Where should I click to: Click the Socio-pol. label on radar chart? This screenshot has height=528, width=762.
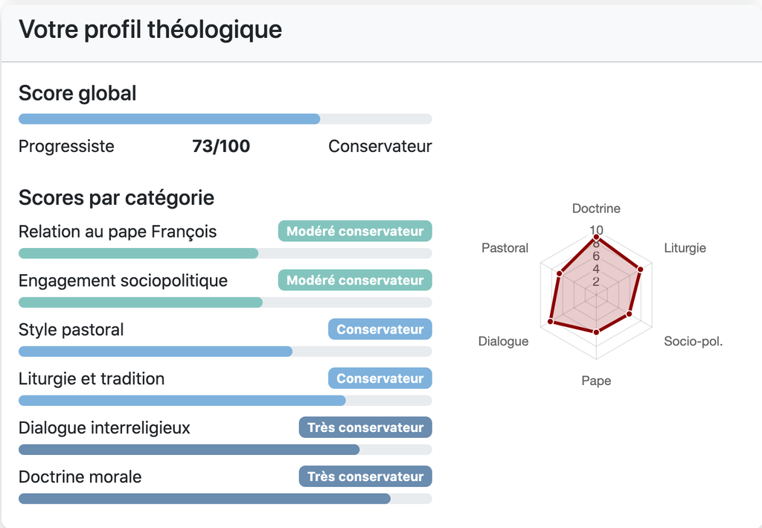693,342
